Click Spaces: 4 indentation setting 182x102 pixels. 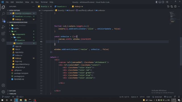coord(135,97)
